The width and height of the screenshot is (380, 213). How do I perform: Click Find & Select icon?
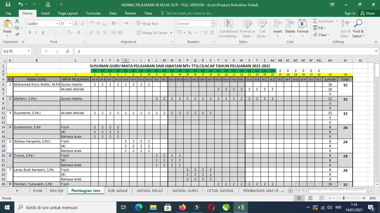358,29
